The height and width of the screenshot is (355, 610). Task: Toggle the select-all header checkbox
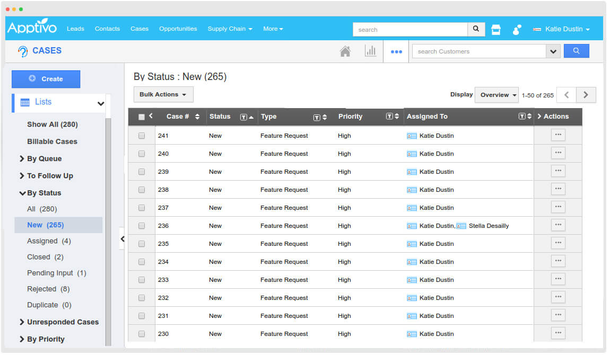pos(142,117)
